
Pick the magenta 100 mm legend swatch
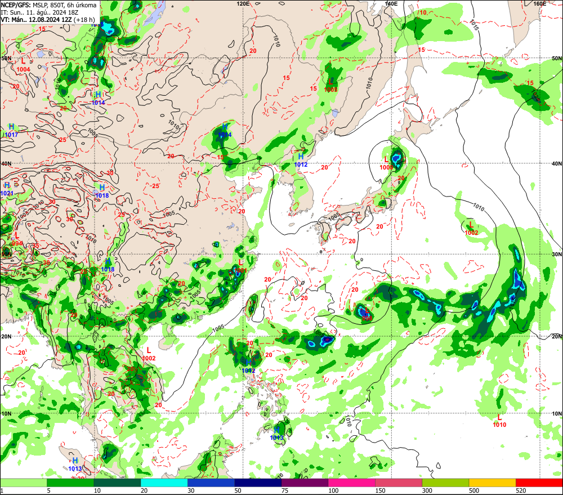point(351,483)
